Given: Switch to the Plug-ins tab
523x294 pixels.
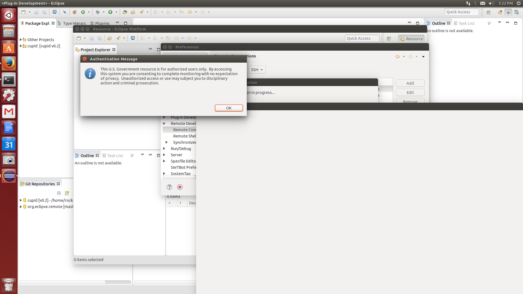Looking at the screenshot, I should pos(100,23).
